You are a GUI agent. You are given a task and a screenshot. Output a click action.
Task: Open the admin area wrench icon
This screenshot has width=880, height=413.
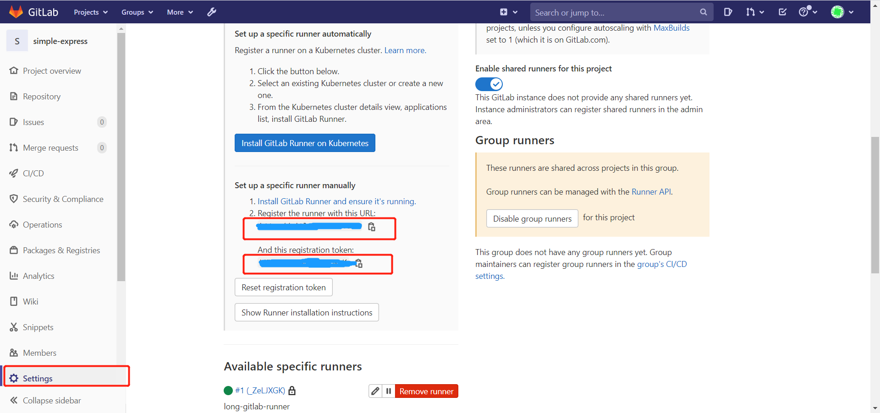point(211,12)
